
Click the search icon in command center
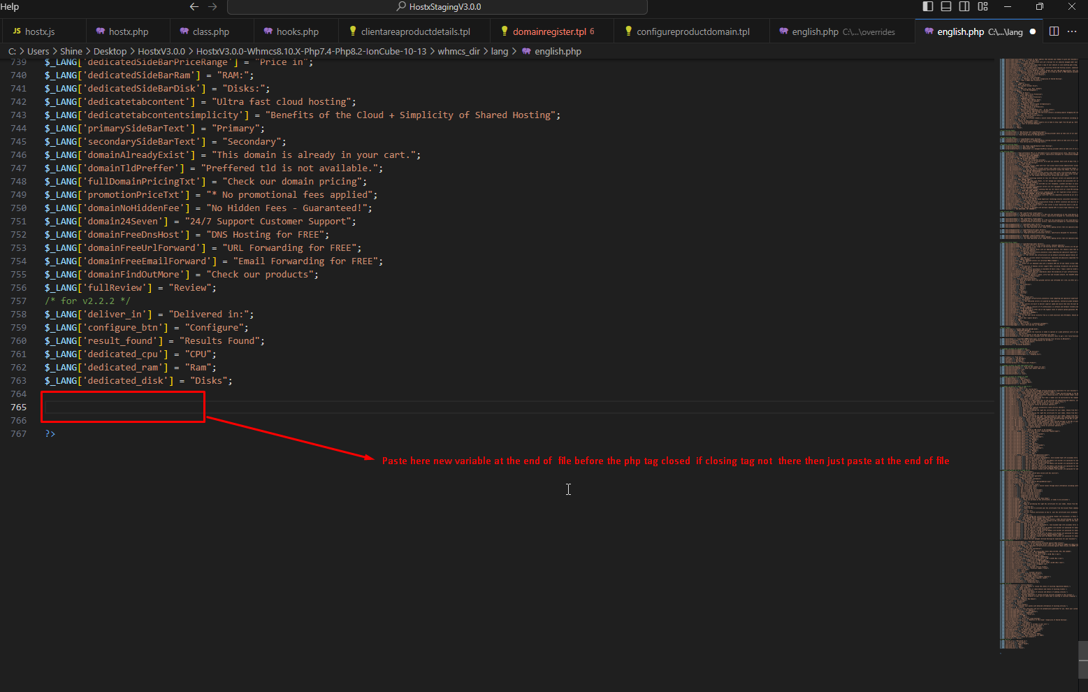pyautogui.click(x=401, y=7)
